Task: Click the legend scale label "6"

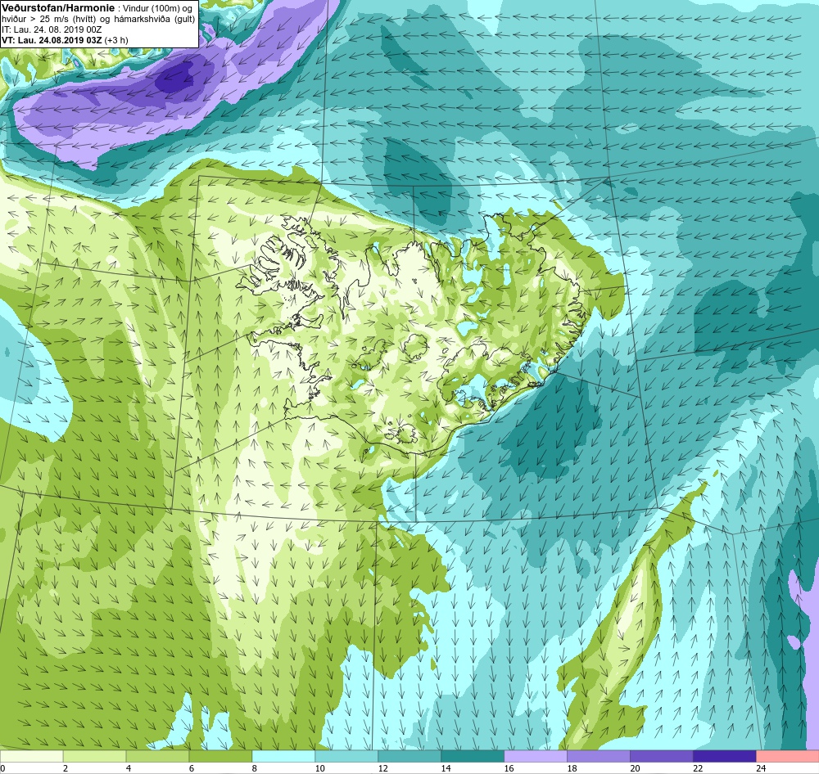Action: click(192, 768)
